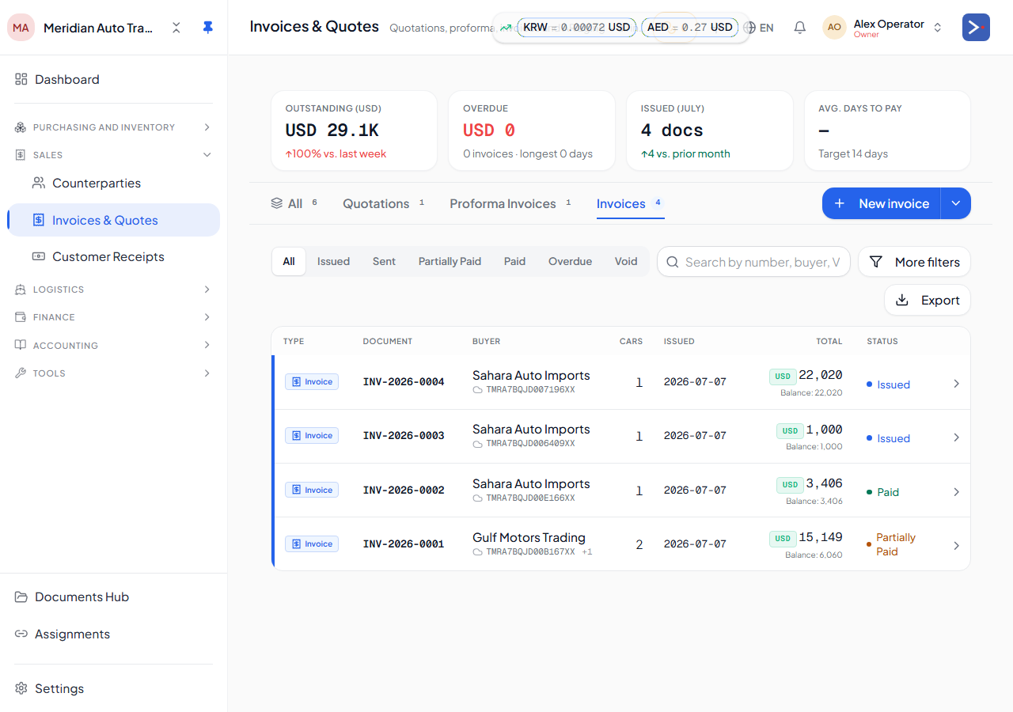Open New invoice dropdown arrow
1013x712 pixels.
(955, 203)
